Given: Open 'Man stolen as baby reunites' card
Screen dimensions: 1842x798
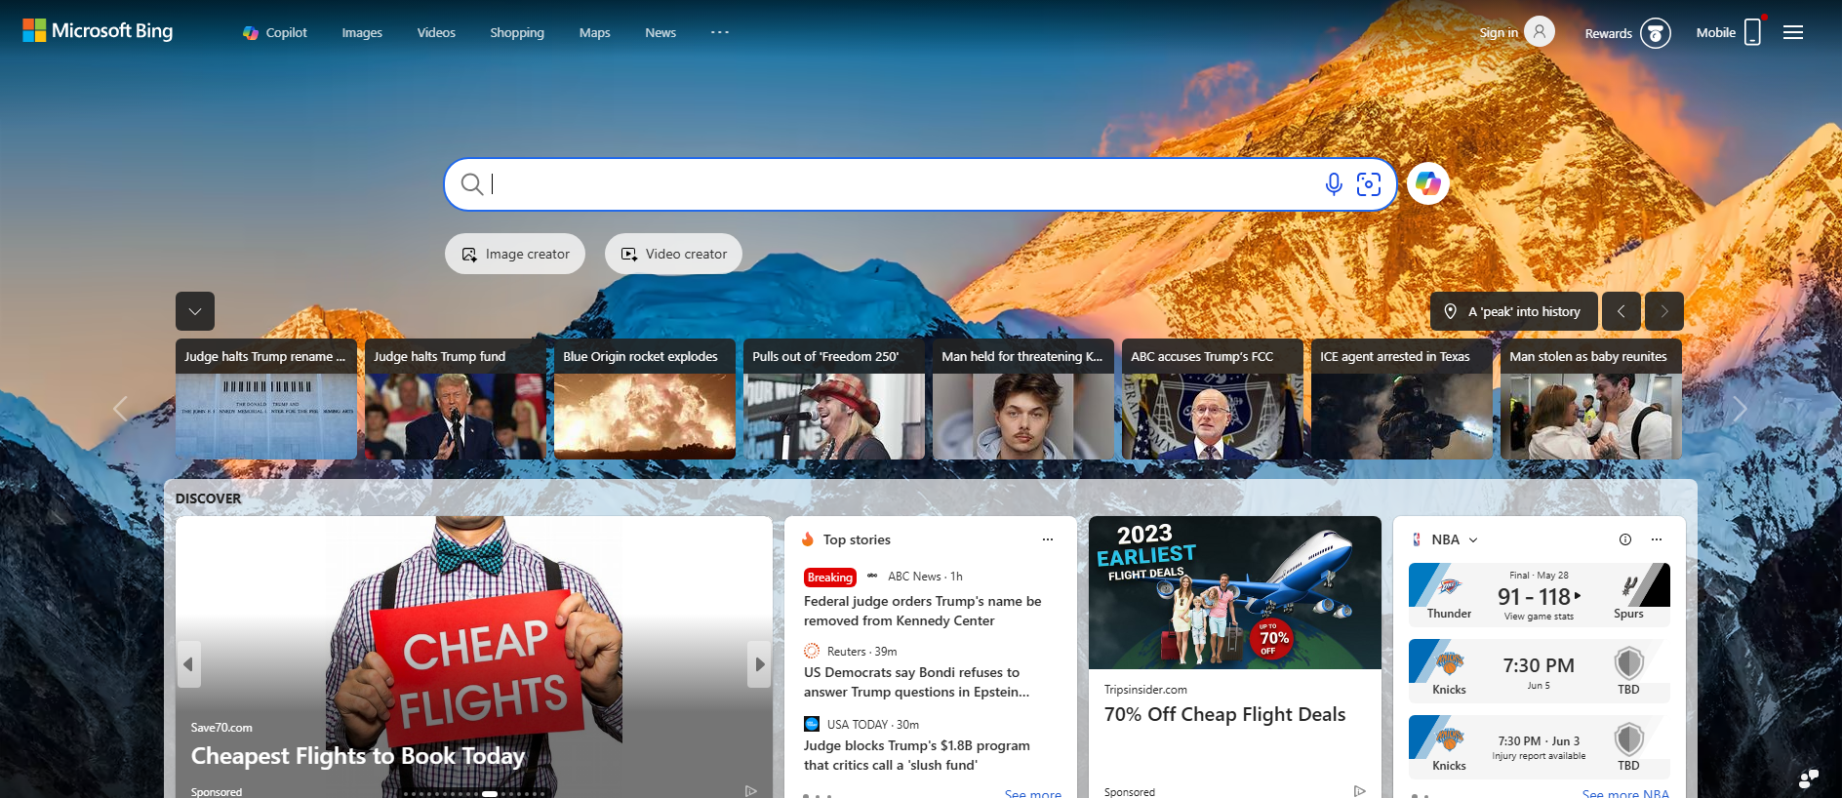Looking at the screenshot, I should point(1591,399).
